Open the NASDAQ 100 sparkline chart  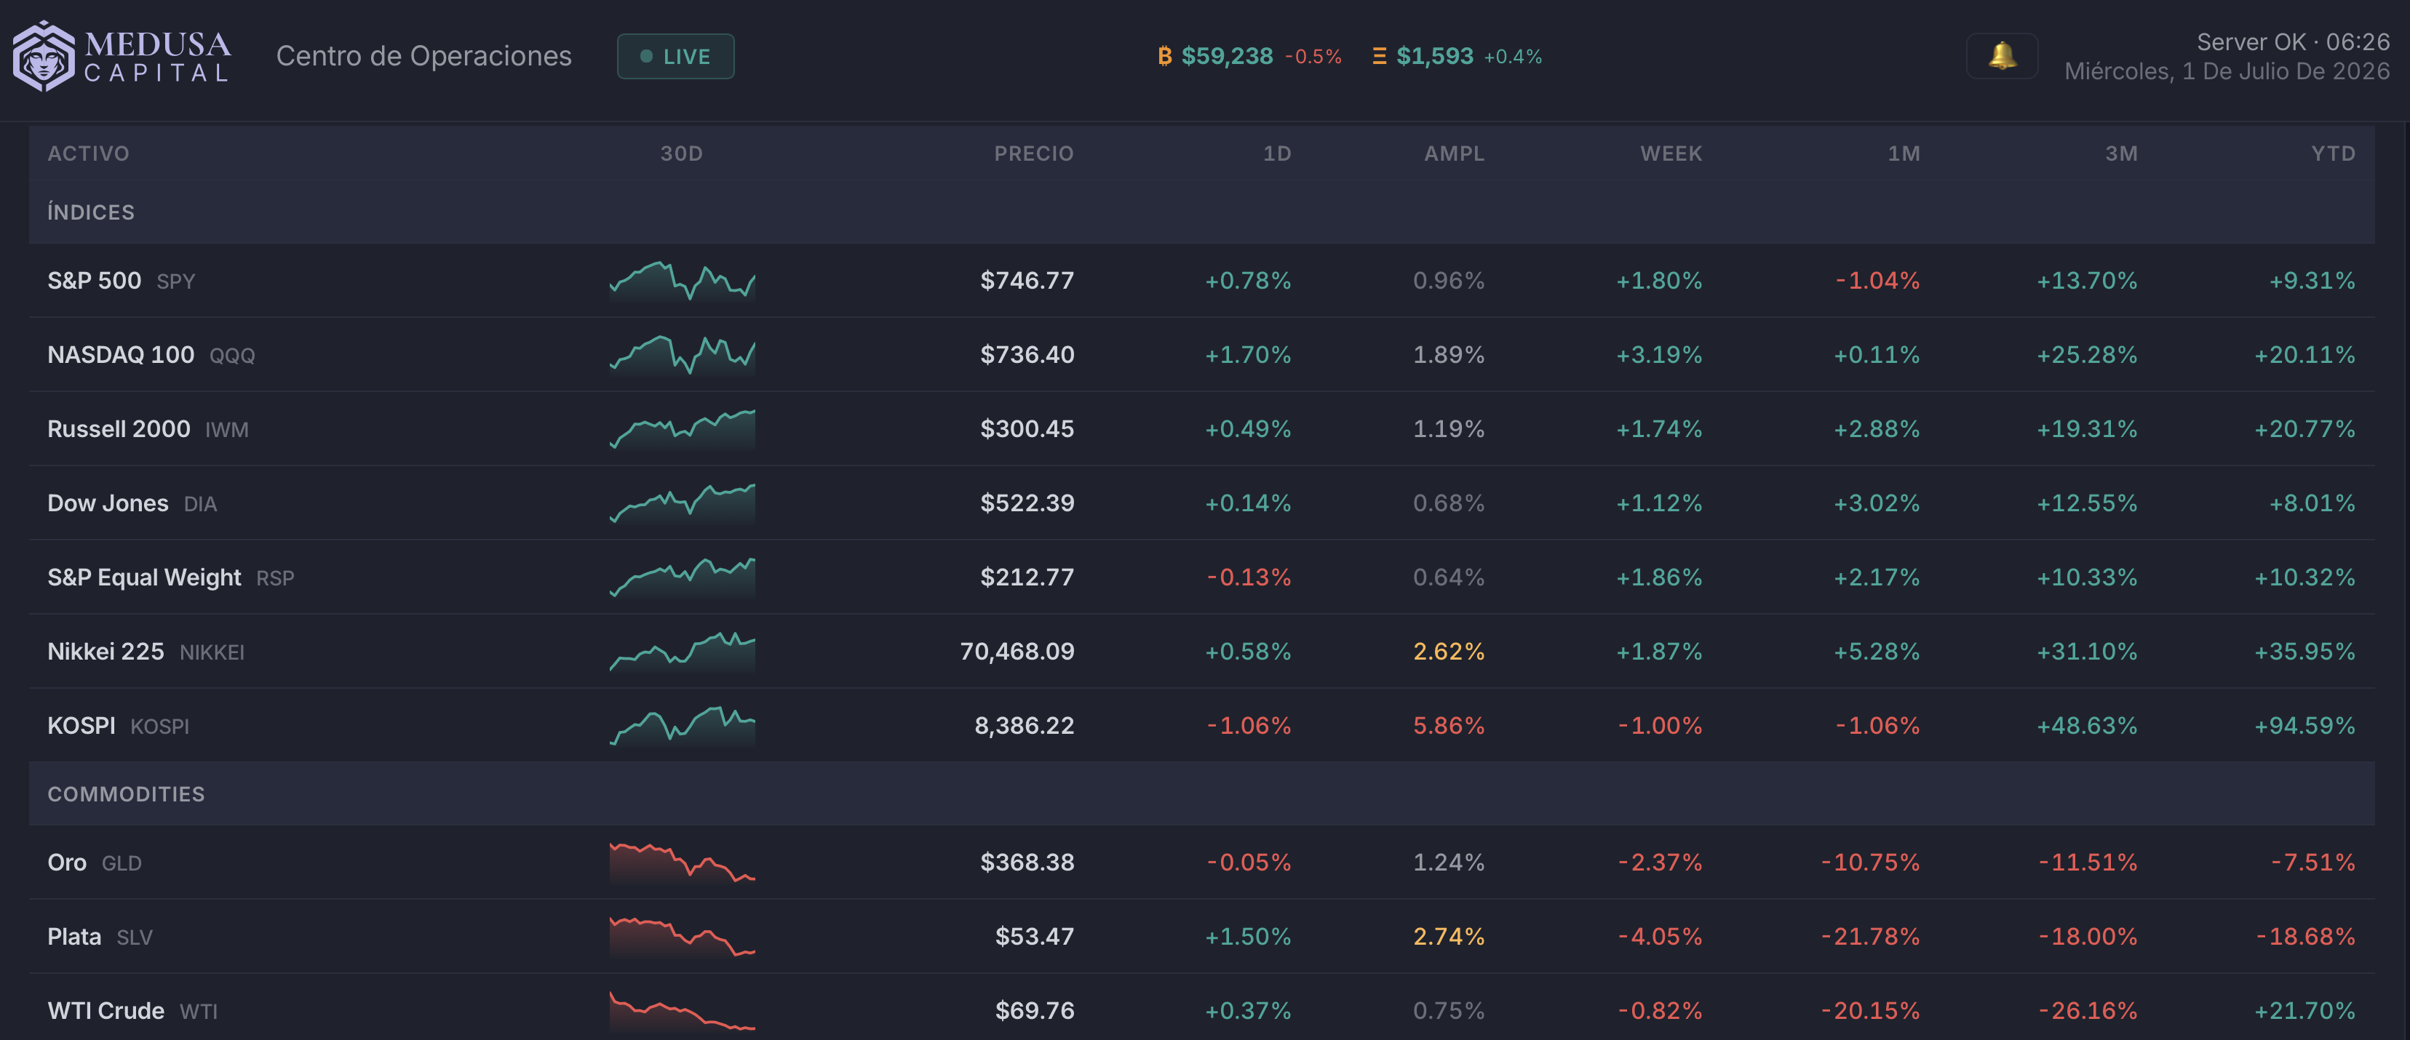pyautogui.click(x=682, y=354)
